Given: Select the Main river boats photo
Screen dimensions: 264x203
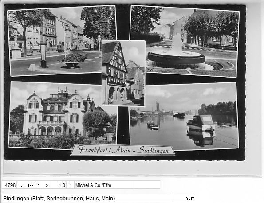Looking at the screenshot, I should (x=184, y=116).
